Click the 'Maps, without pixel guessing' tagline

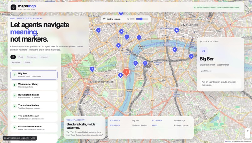click(26, 18)
